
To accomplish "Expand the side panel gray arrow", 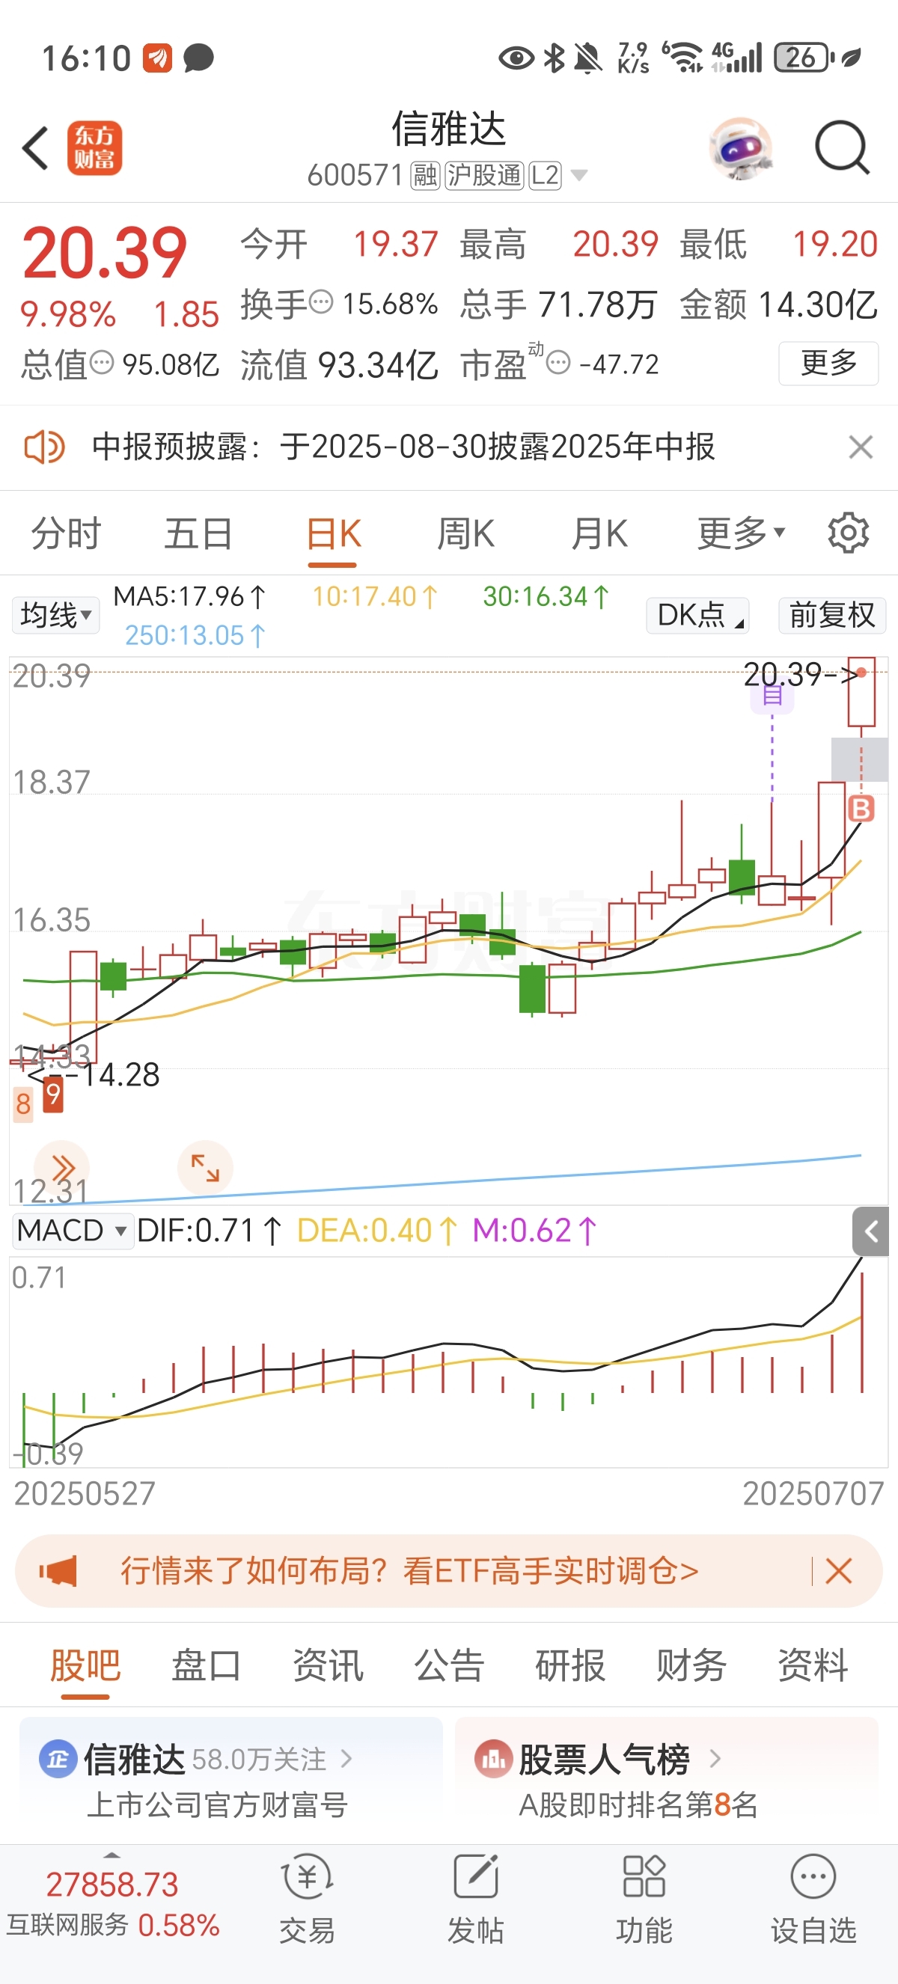I will click(870, 1231).
